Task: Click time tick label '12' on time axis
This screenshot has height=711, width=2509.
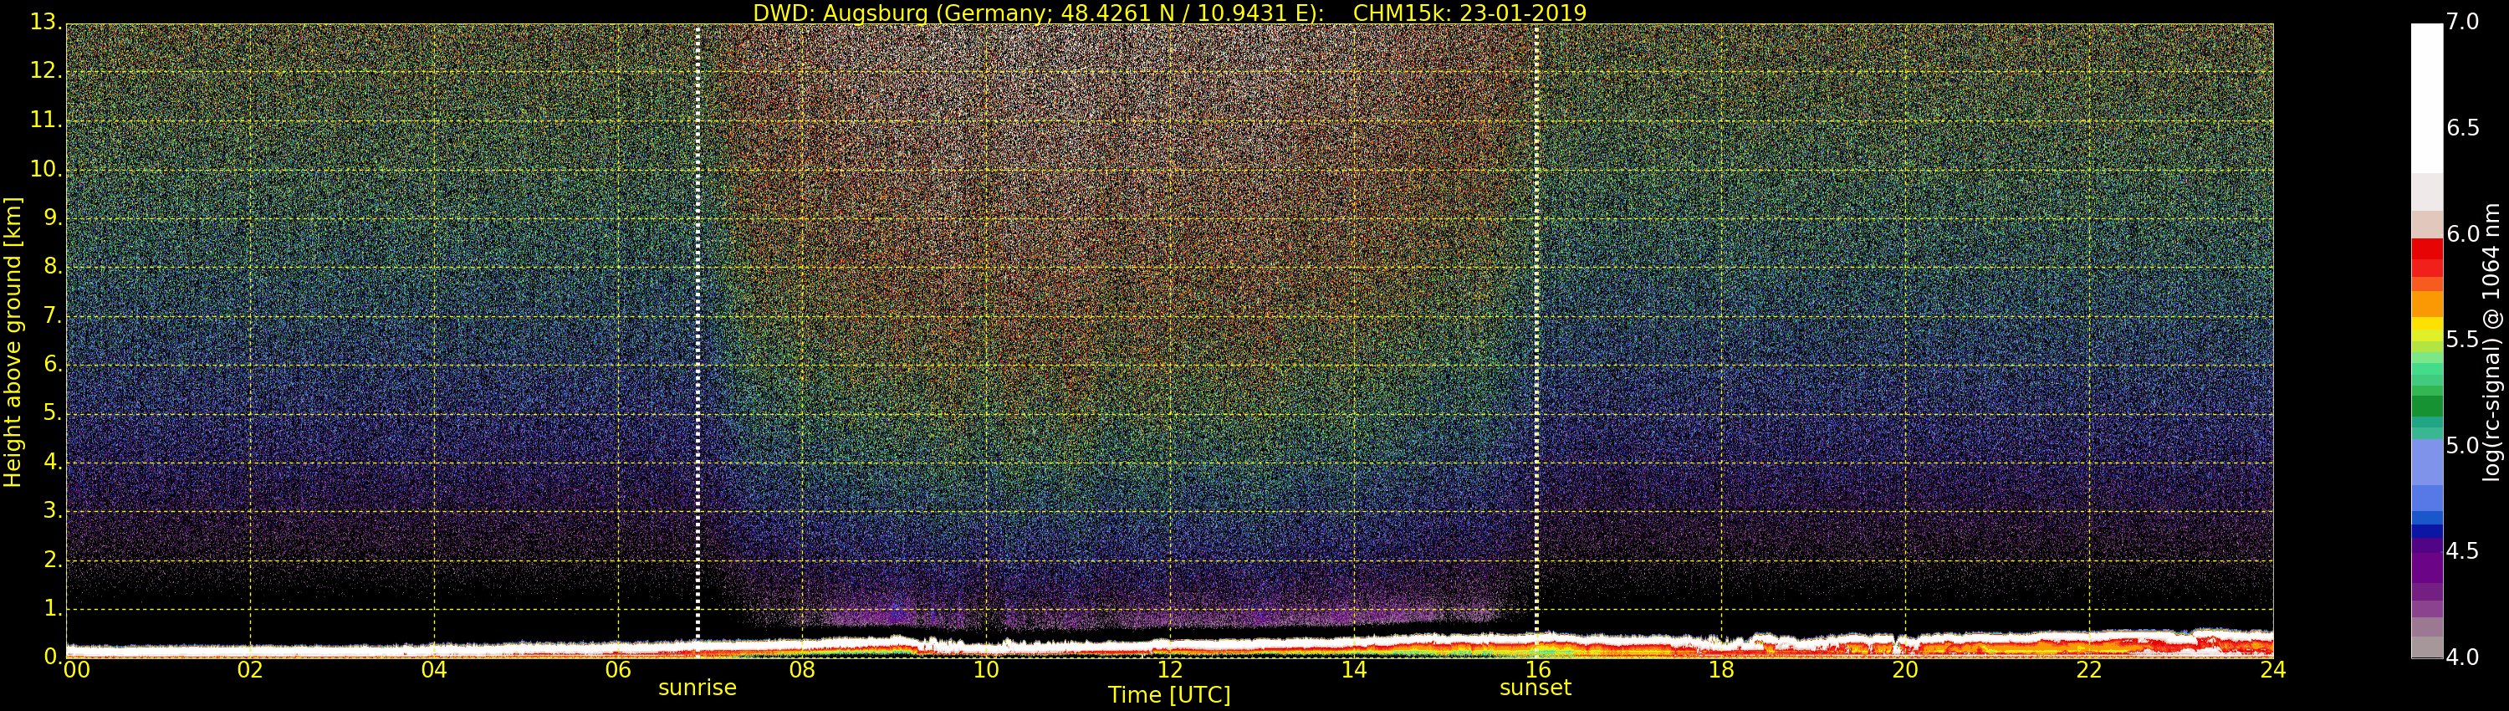Action: point(1170,670)
